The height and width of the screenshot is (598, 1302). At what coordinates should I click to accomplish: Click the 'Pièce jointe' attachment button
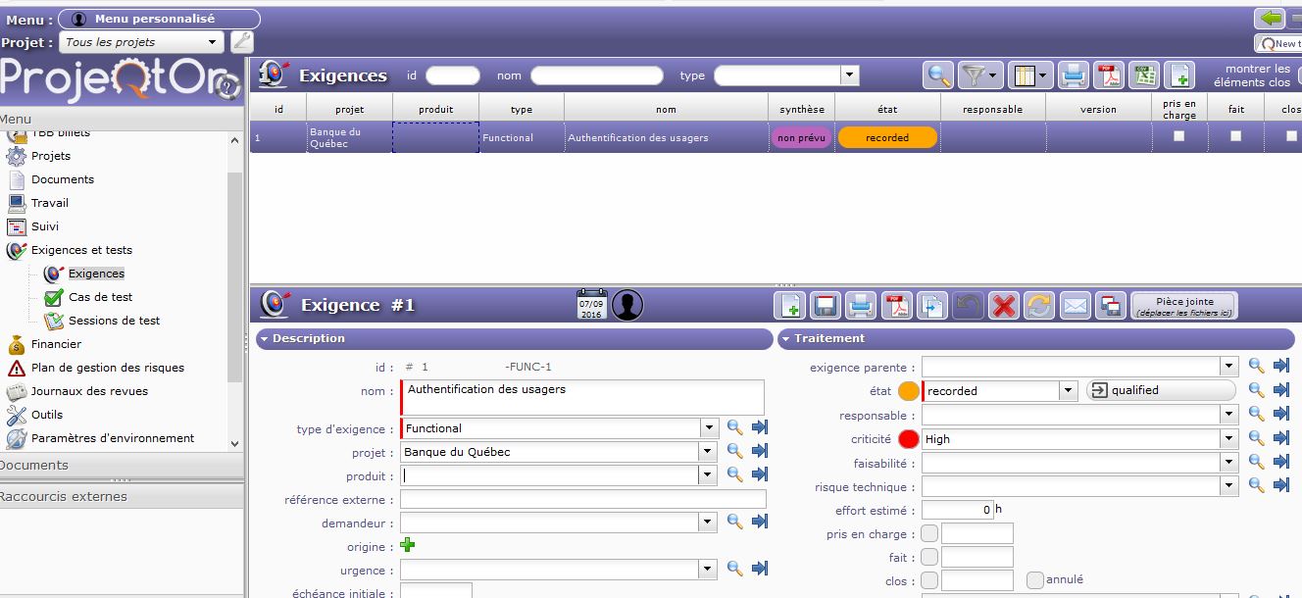1183,306
